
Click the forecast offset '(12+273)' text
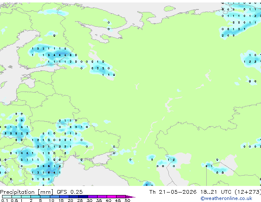point(248,192)
